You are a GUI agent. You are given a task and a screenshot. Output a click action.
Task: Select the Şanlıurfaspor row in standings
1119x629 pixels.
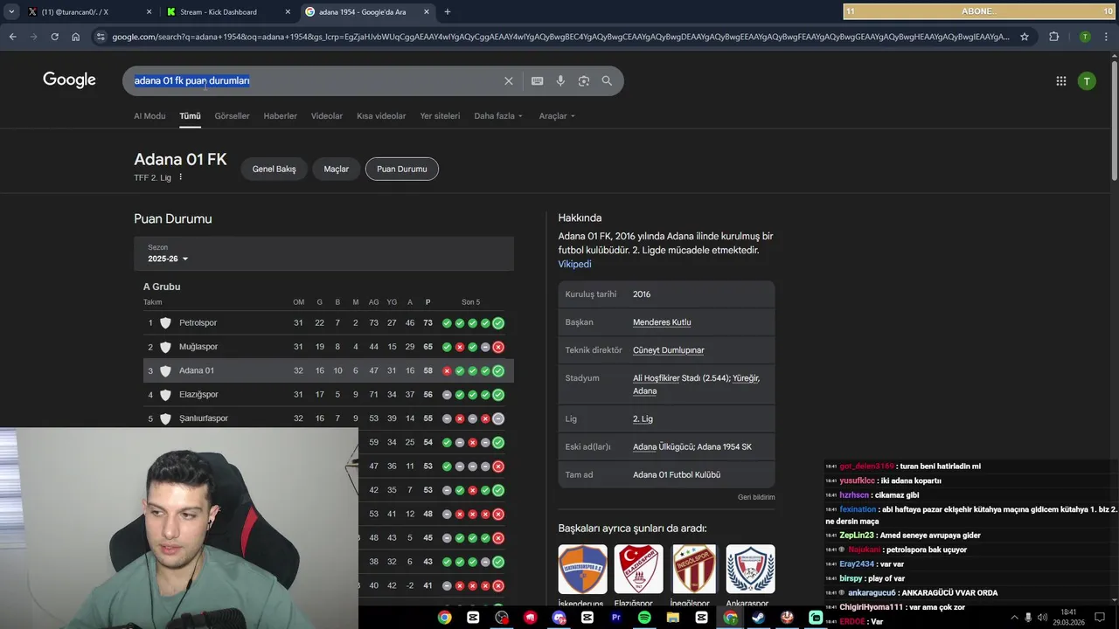pos(328,418)
